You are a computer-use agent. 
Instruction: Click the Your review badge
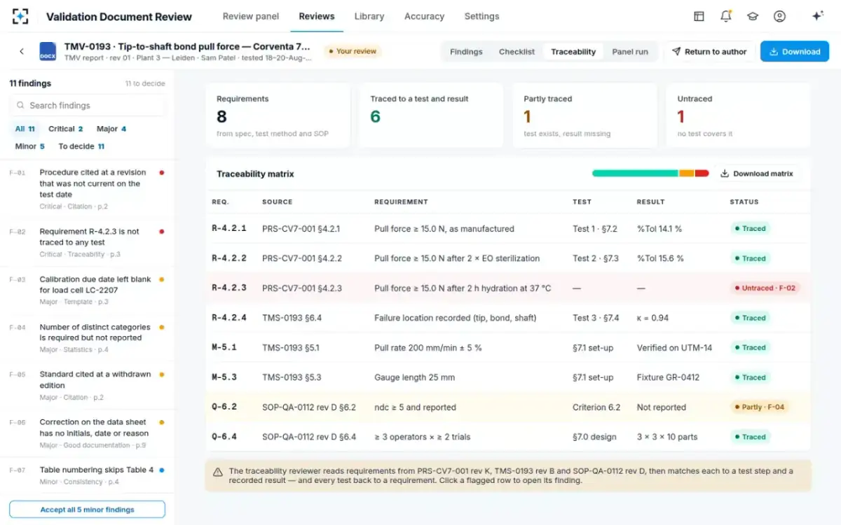point(353,51)
